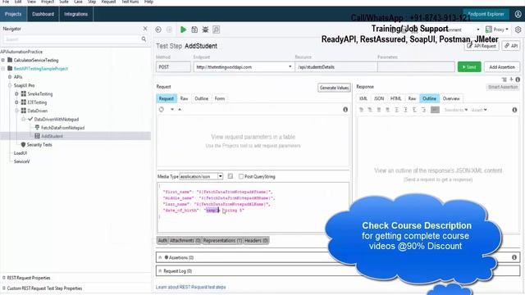This screenshot has width=525, height=295.
Task: Switch to the Integrations tab
Action: [76, 14]
